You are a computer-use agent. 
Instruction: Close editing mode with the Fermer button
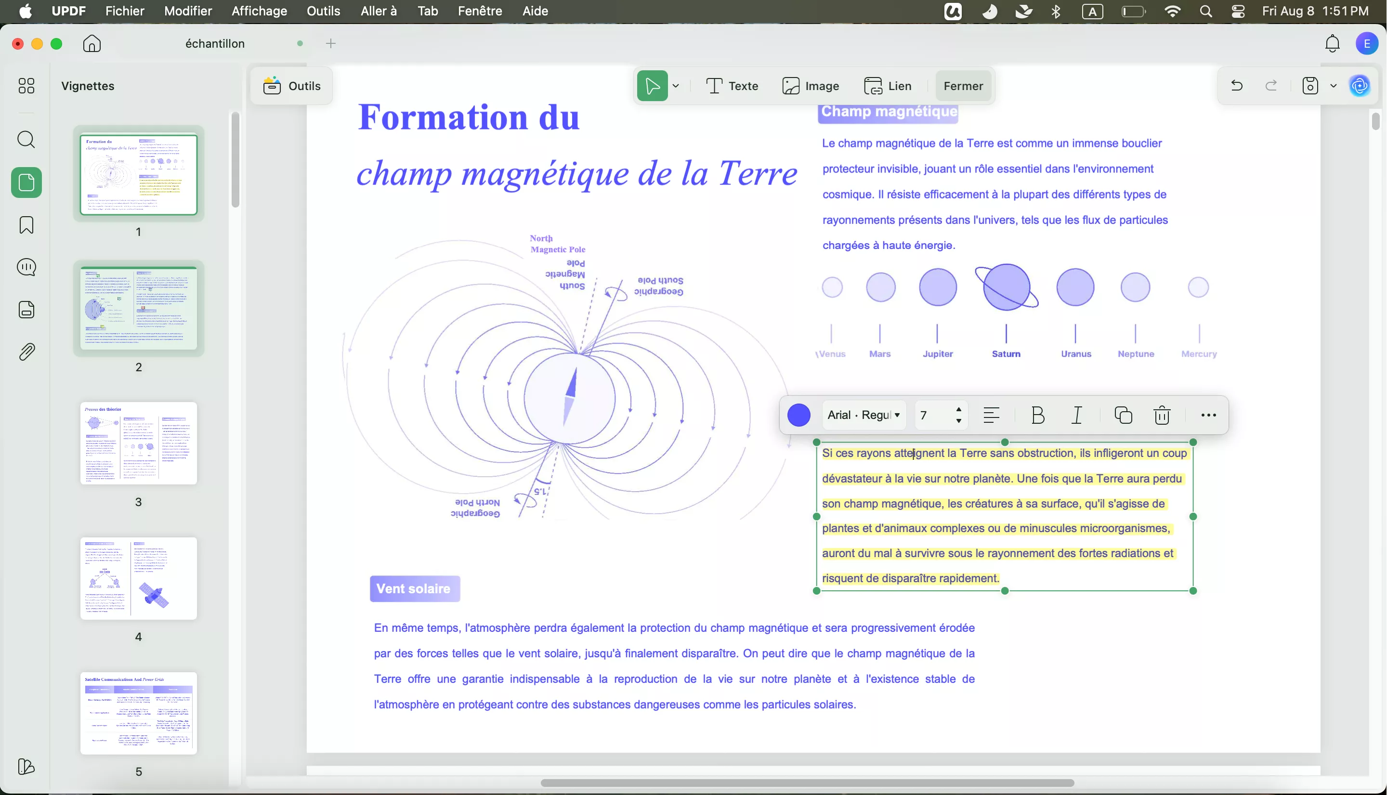(x=963, y=86)
